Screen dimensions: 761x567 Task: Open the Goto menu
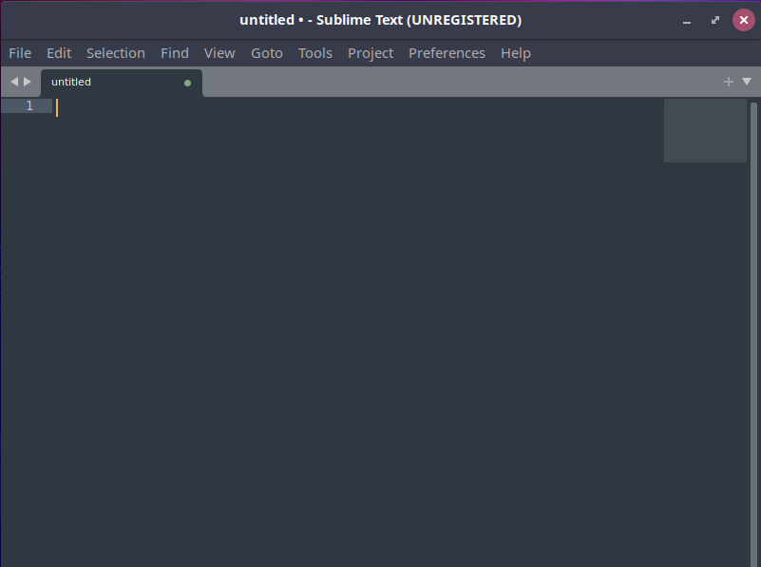[x=266, y=53]
